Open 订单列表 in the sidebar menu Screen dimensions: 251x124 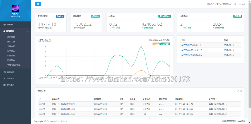click(x=11, y=51)
